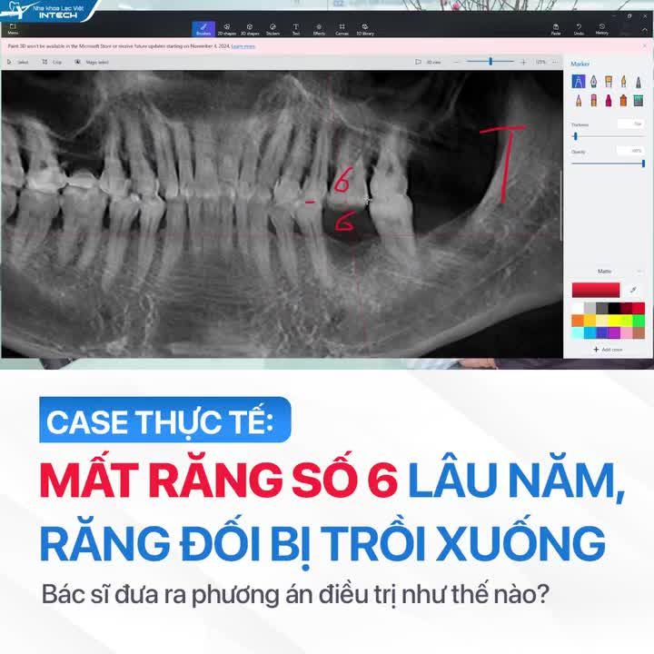
Task: Open the Effects tab
Action: tap(319, 29)
